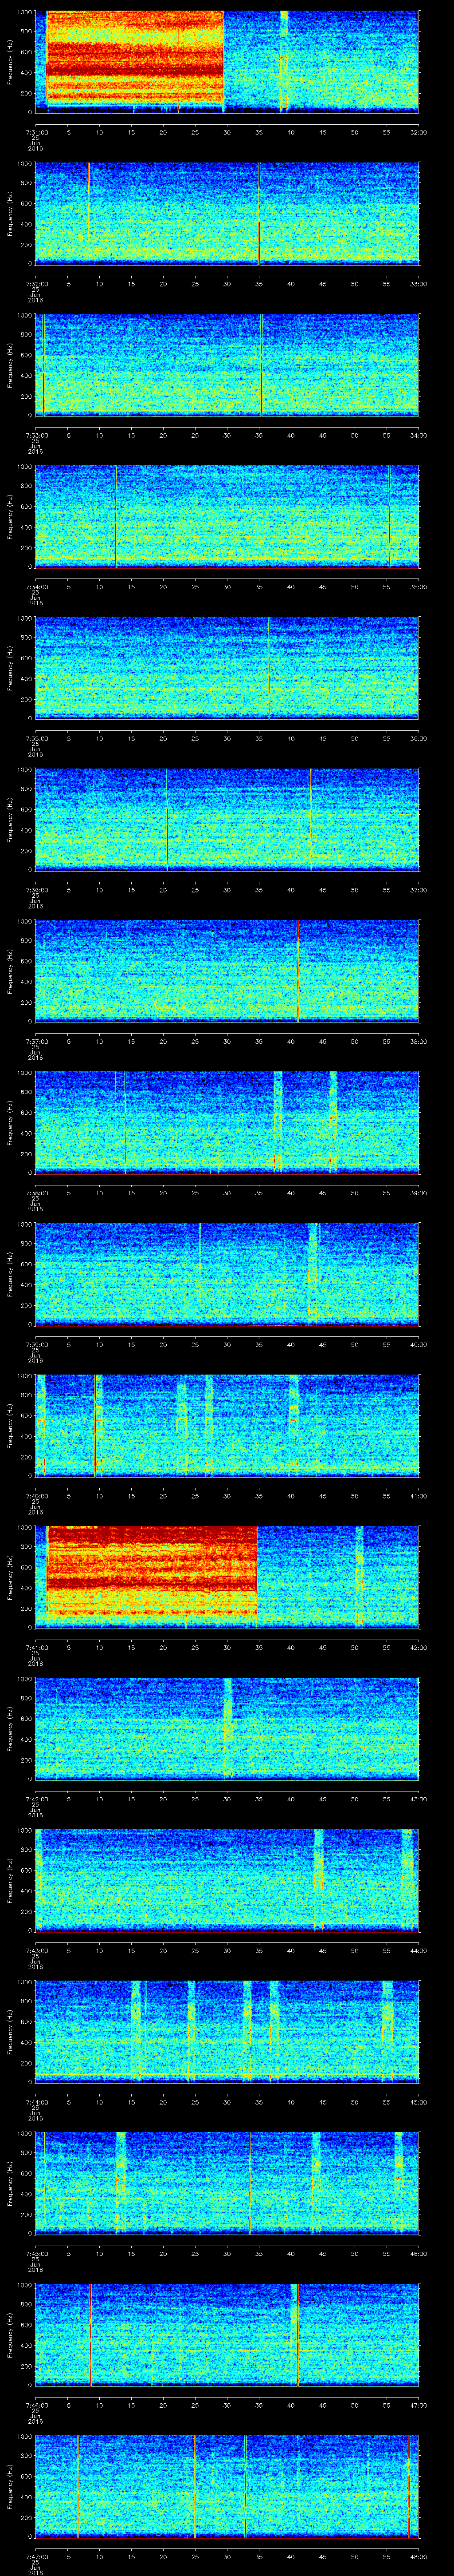Viewport: 454px width, 2576px height.
Task: Select the spectrogram panel starting at 7:35:00
Action: [x=227, y=668]
